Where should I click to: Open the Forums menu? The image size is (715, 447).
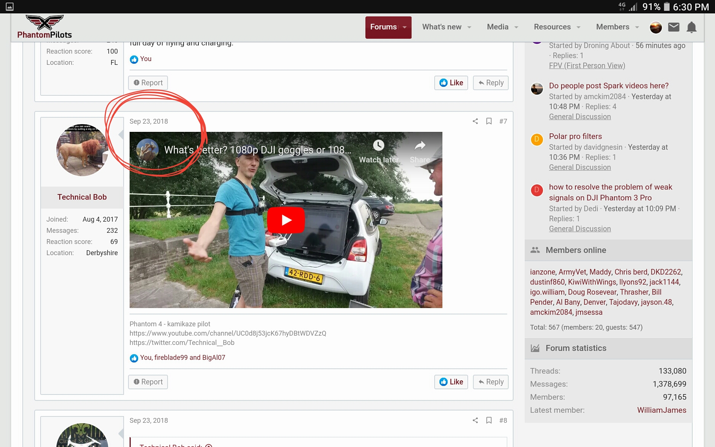click(383, 27)
